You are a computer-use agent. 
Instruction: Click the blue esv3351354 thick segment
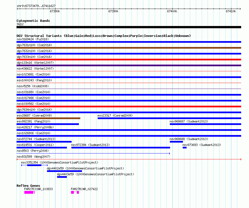pos(34,165)
